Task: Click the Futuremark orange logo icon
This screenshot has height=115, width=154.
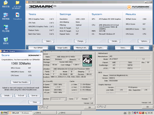Action: (129, 7)
